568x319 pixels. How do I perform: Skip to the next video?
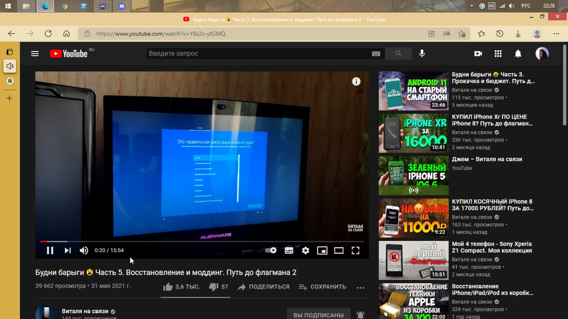click(67, 250)
